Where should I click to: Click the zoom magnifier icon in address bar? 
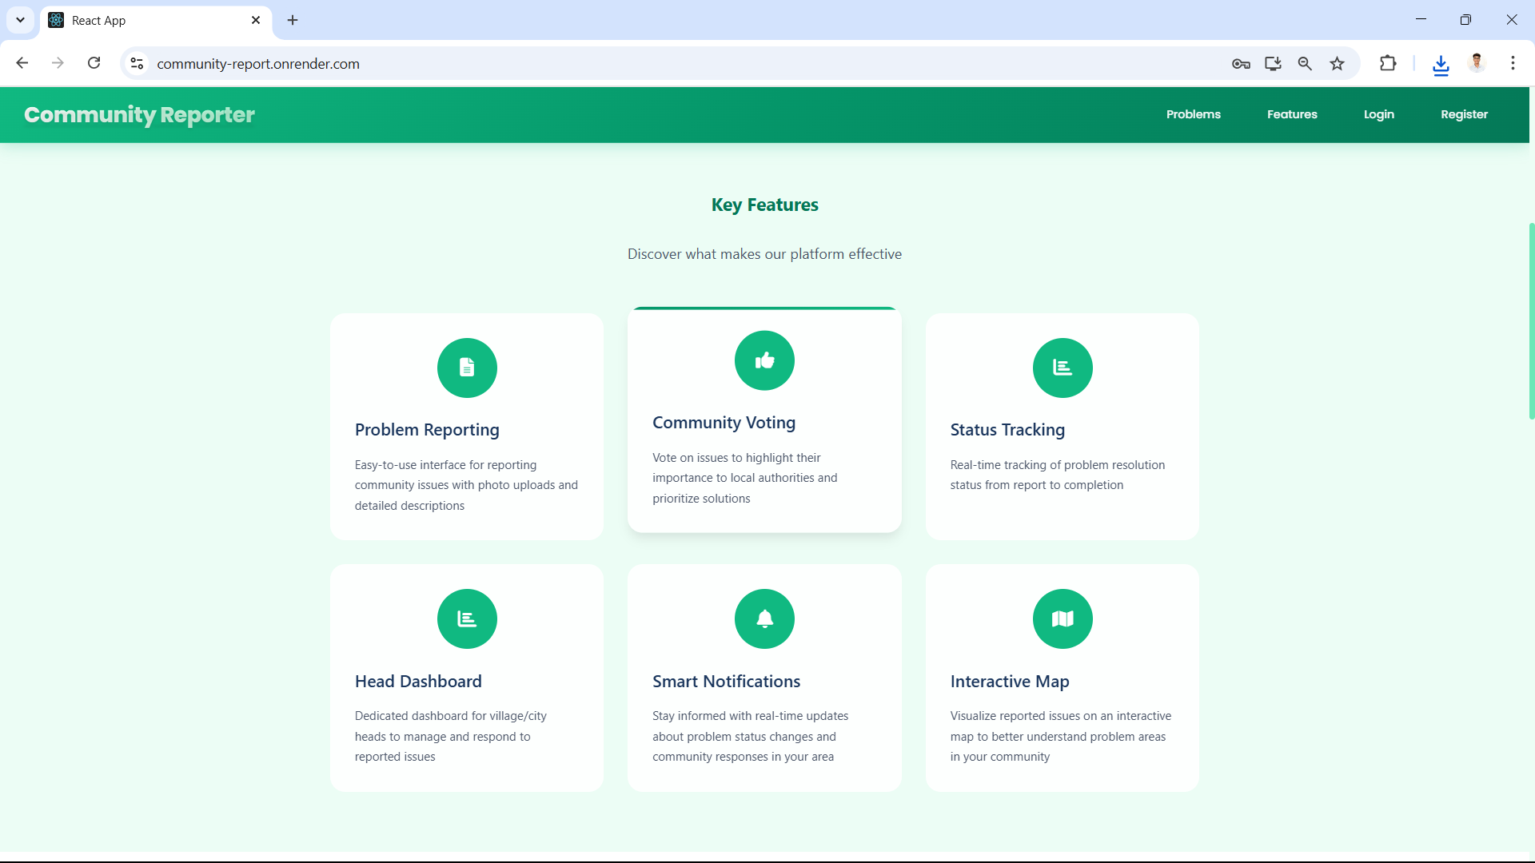point(1305,64)
